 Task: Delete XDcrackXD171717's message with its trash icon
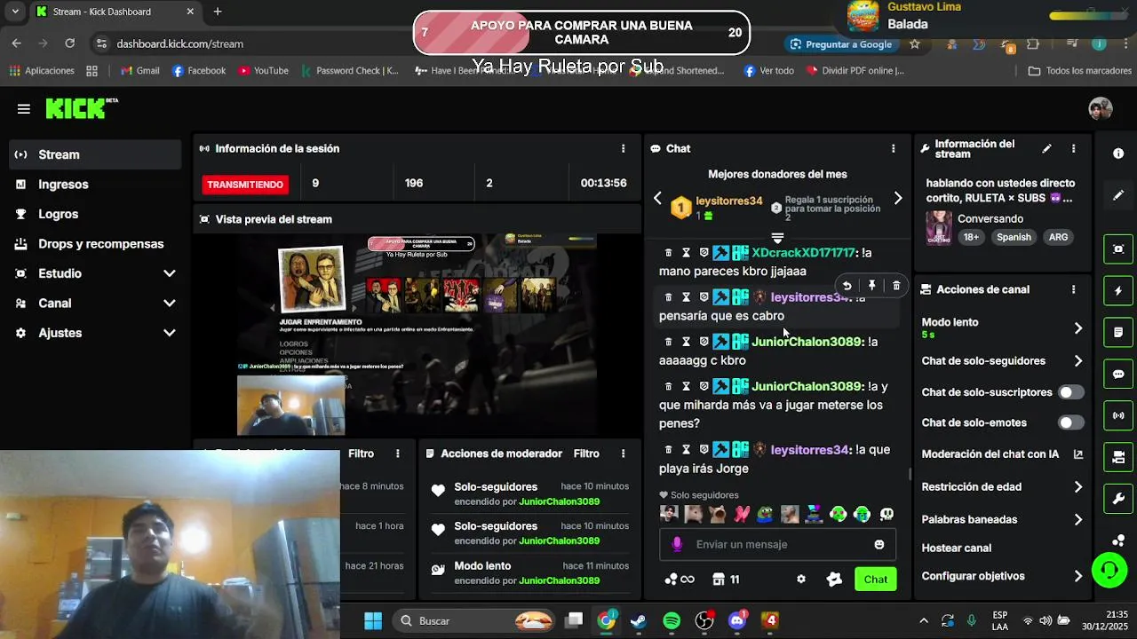(x=669, y=253)
